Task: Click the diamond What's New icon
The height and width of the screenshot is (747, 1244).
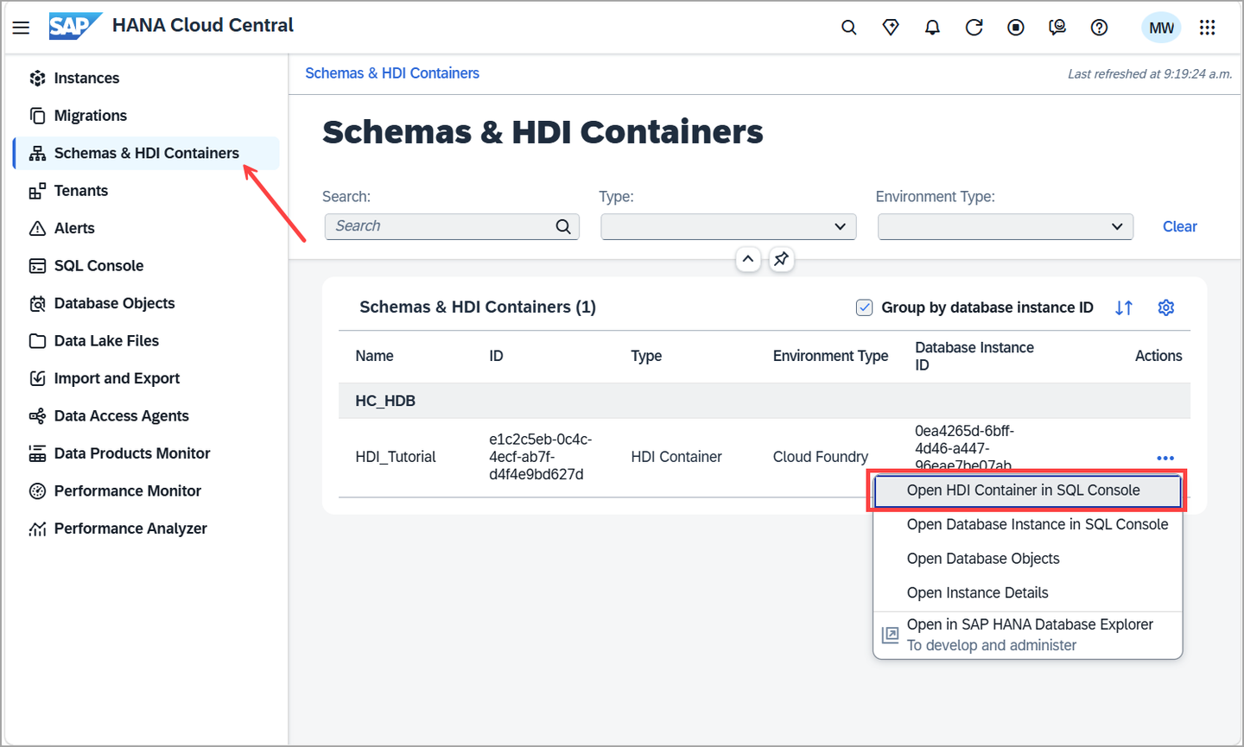Action: click(x=891, y=28)
